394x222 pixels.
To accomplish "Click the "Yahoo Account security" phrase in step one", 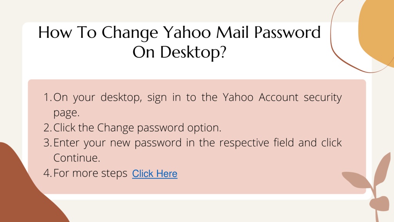I will [x=282, y=98].
